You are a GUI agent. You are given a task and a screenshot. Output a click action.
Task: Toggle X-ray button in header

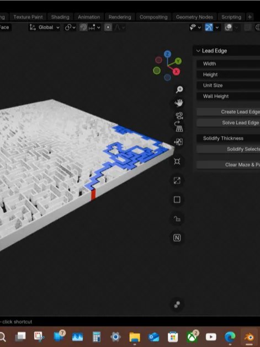(248, 28)
